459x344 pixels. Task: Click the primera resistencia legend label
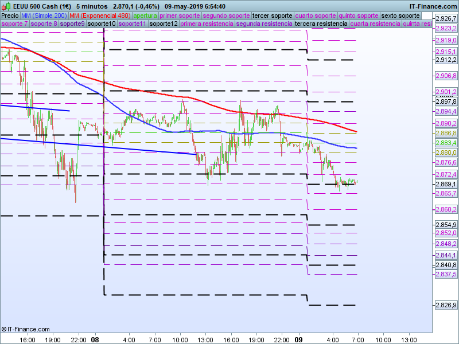click(207, 24)
